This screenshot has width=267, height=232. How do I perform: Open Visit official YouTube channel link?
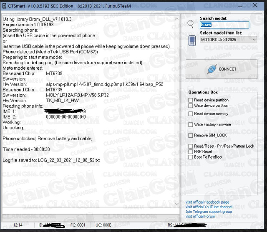(x=209, y=207)
